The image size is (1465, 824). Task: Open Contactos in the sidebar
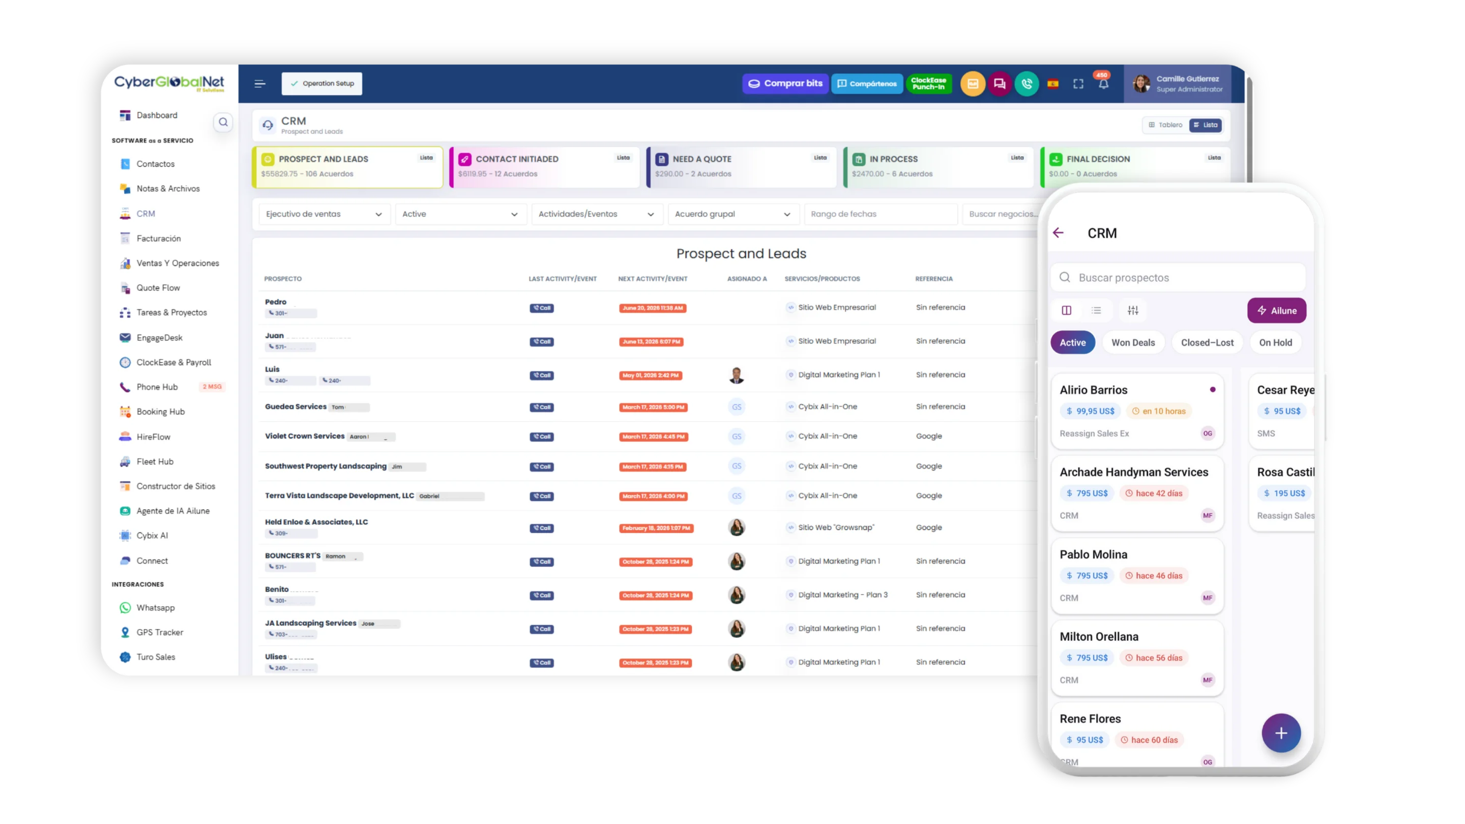(x=155, y=164)
